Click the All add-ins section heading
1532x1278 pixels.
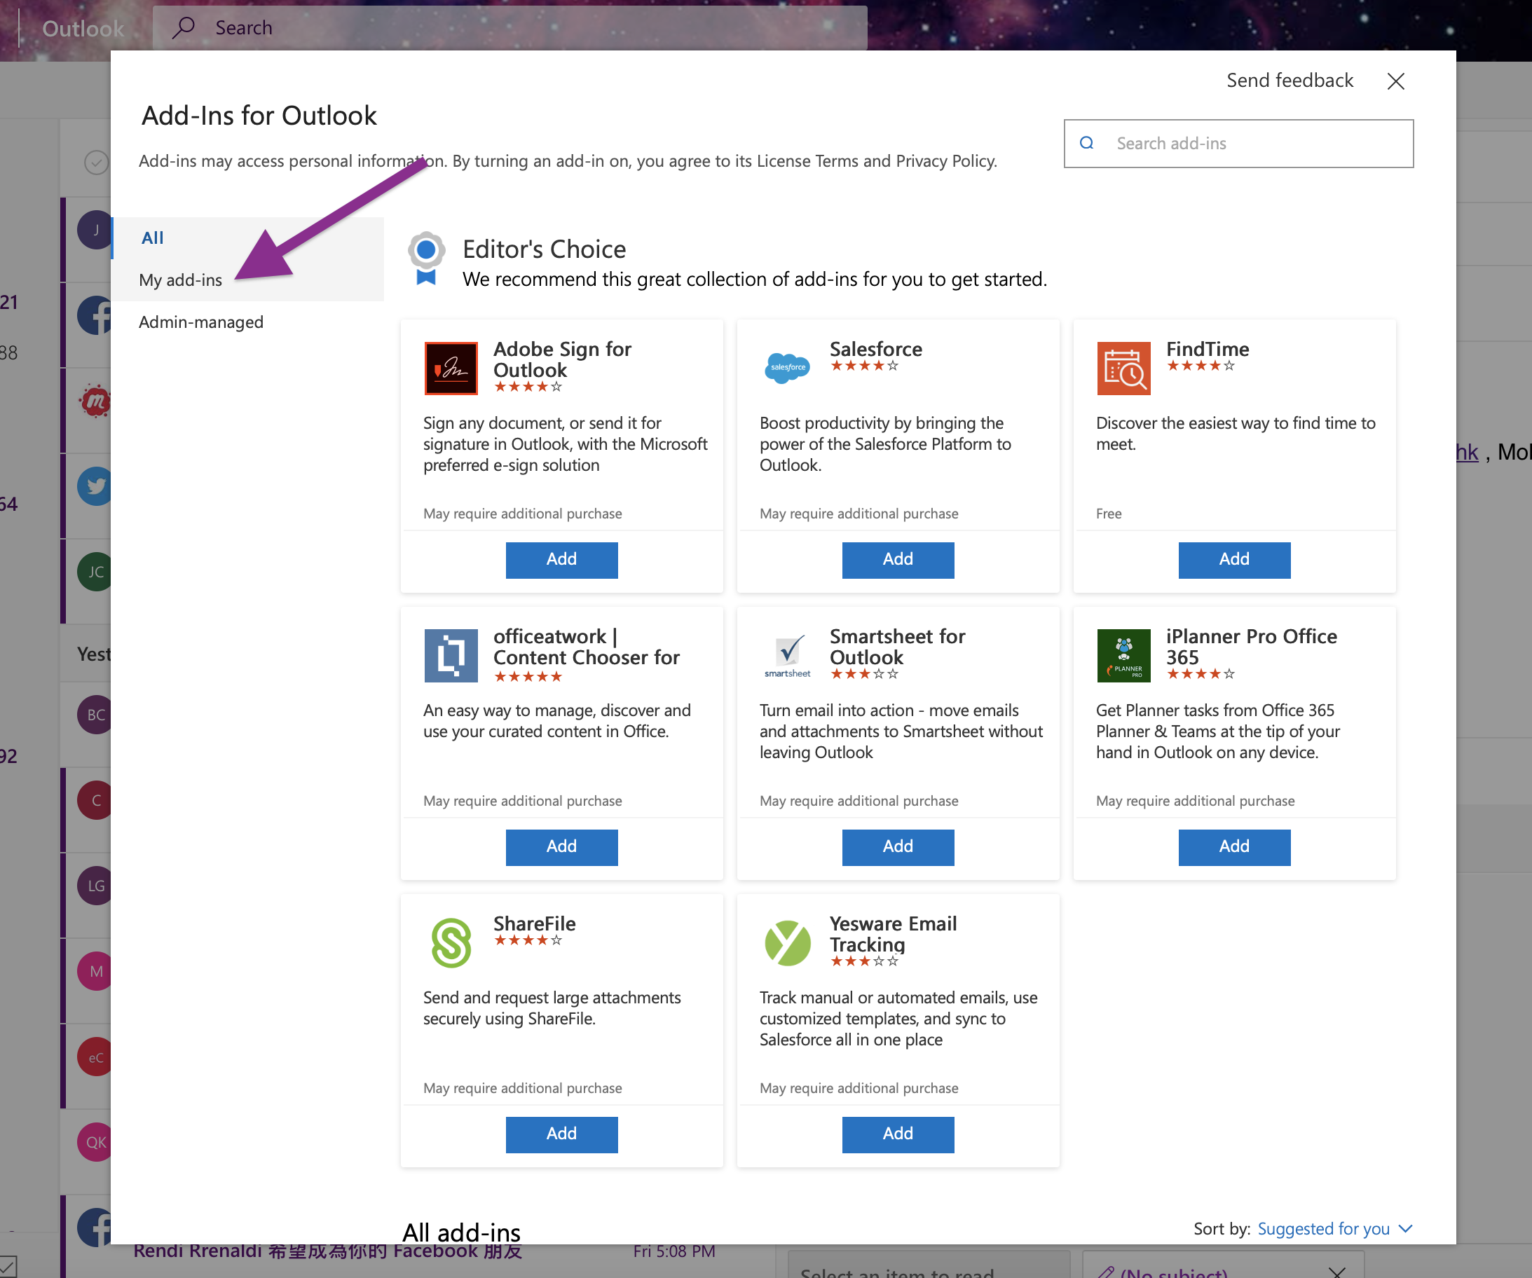tap(461, 1232)
